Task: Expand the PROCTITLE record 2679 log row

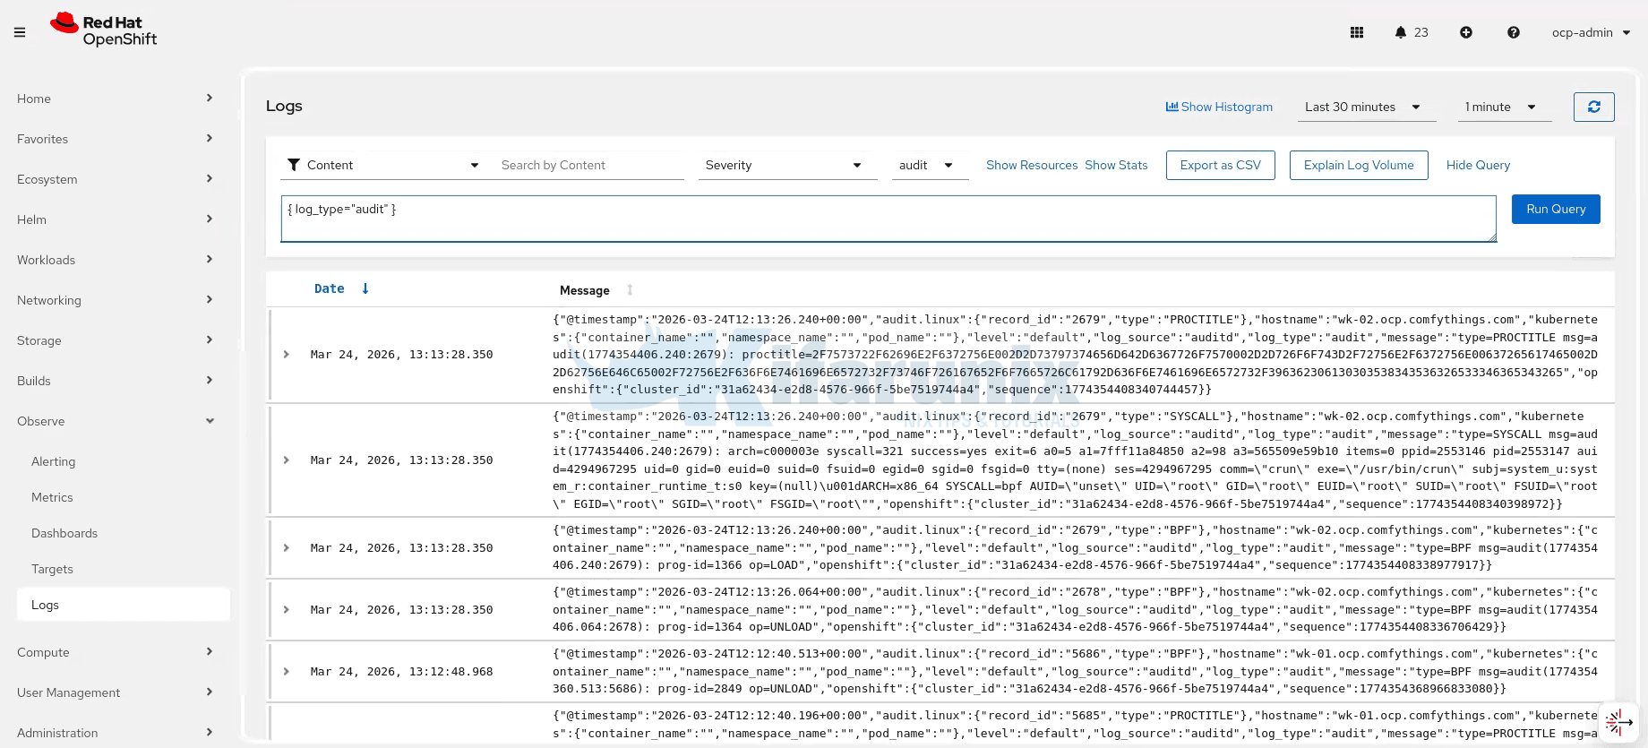Action: point(287,355)
